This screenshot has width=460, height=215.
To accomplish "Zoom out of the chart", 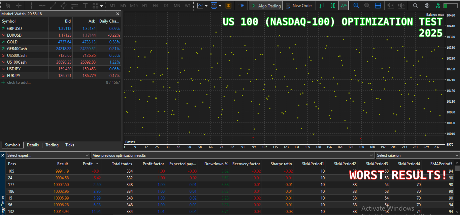I will pyautogui.click(x=367, y=6).
